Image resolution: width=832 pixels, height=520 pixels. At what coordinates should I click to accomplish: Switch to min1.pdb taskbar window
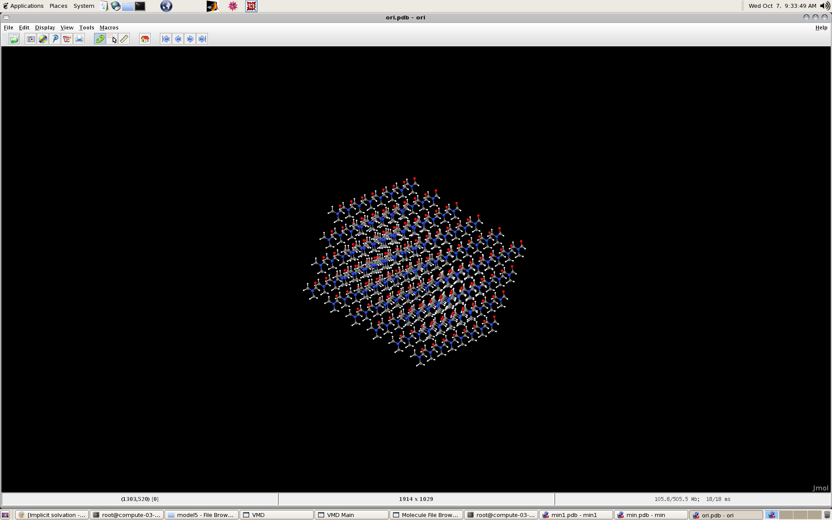click(575, 515)
